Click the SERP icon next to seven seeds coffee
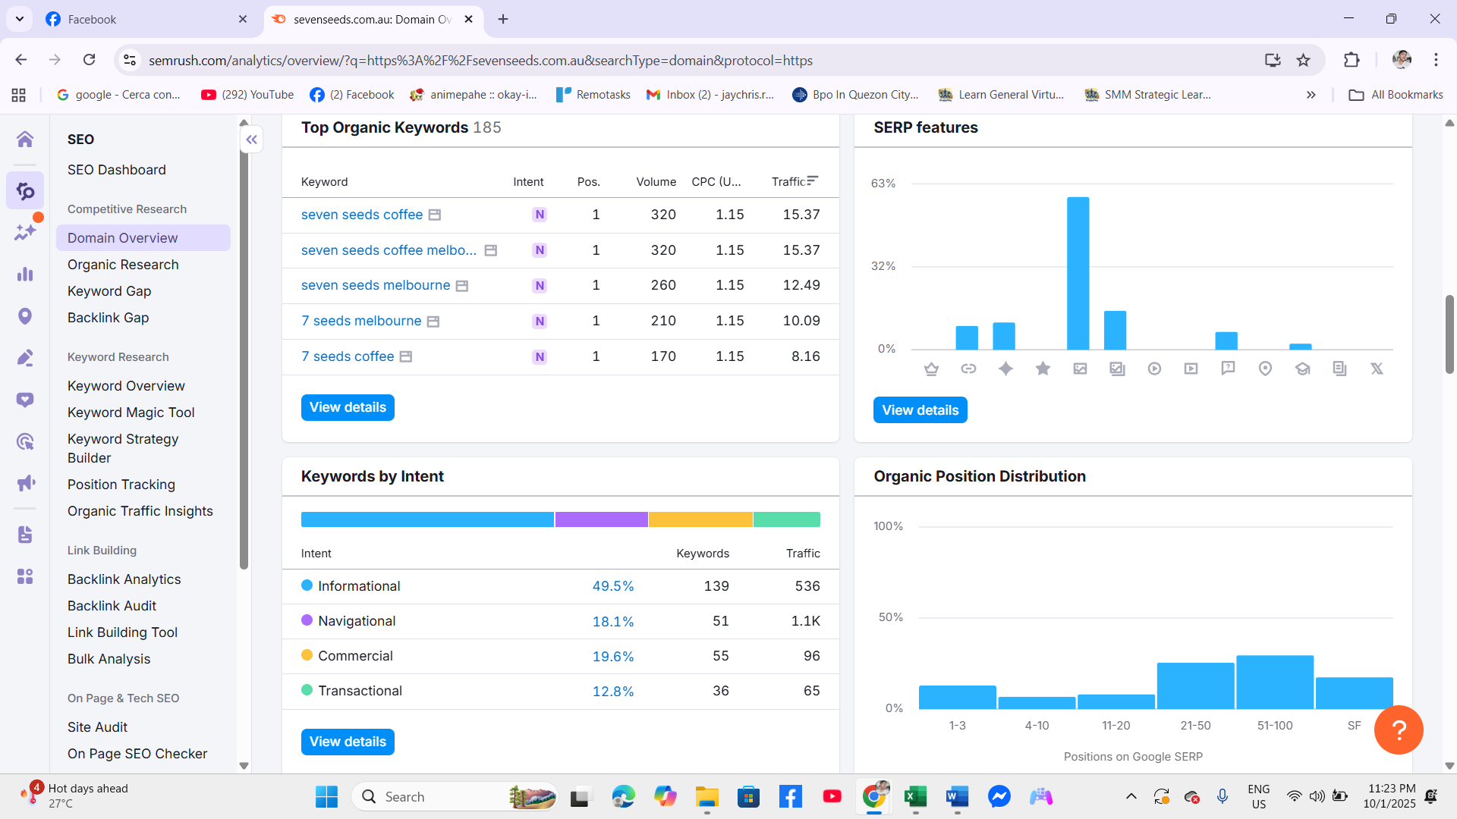The height and width of the screenshot is (819, 1457). point(435,215)
